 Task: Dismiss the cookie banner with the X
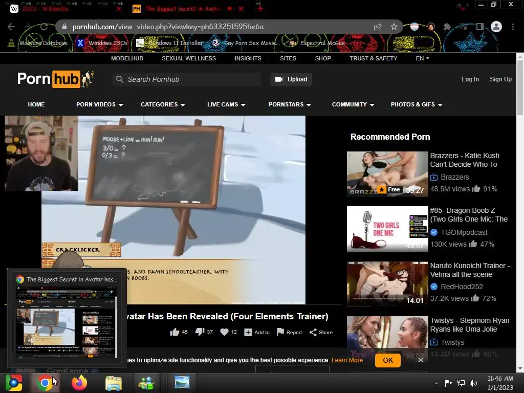point(421,360)
